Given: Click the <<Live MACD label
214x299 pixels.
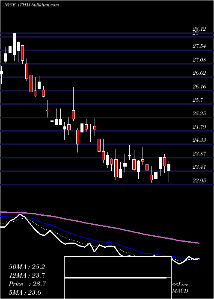Looking at the screenshot, I should (x=180, y=288).
